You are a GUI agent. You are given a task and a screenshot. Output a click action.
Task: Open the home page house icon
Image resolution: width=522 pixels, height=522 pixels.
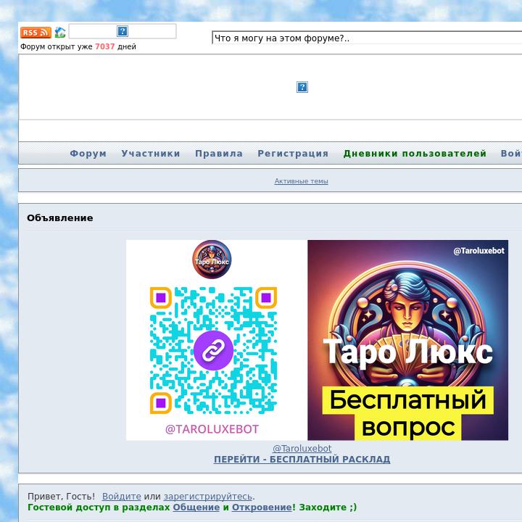click(60, 33)
